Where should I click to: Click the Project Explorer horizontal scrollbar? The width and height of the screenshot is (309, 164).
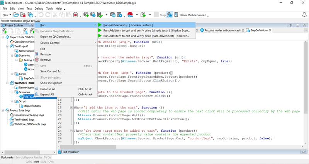tap(29, 152)
